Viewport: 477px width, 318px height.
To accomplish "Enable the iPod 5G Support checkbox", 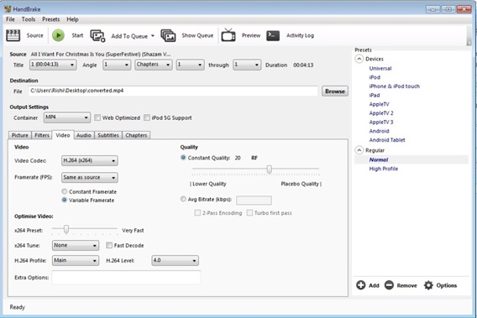I will pos(147,117).
